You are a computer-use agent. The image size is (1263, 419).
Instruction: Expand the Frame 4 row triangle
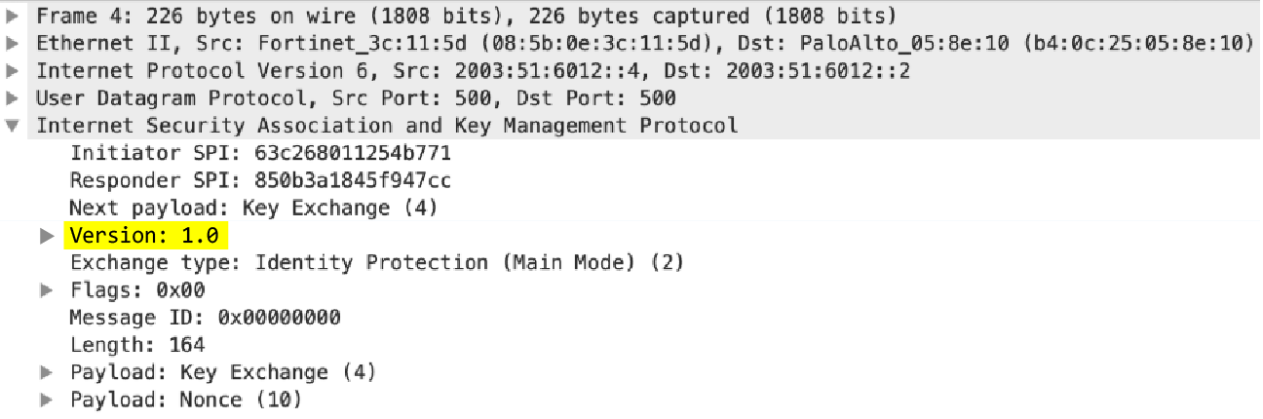pyautogui.click(x=12, y=17)
